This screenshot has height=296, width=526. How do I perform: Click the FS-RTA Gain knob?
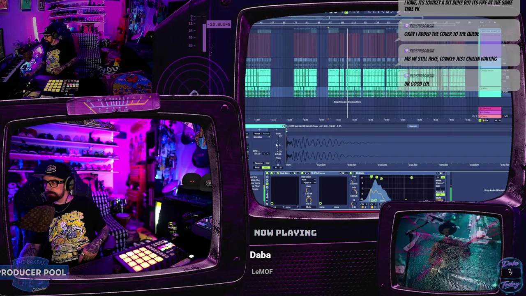tap(309, 190)
